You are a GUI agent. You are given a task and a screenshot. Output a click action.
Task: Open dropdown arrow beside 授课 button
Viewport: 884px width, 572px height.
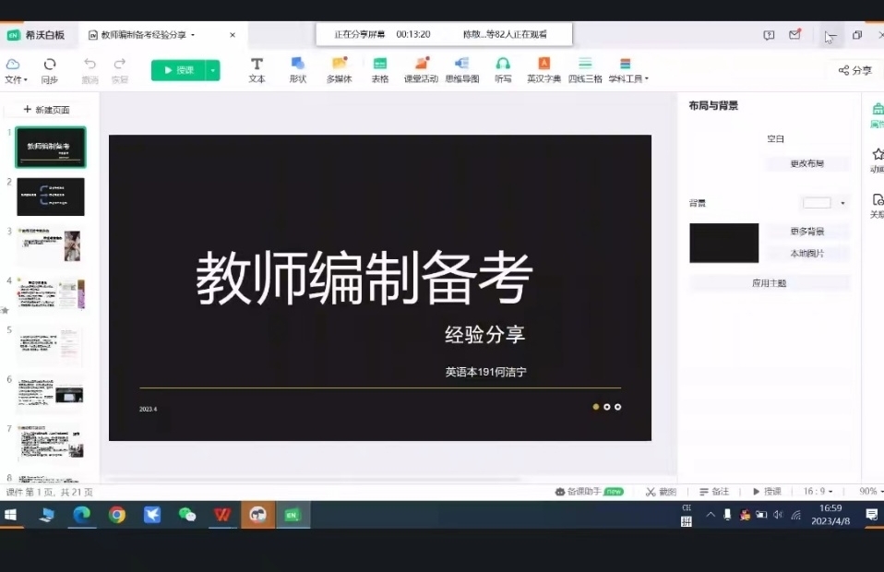(213, 70)
